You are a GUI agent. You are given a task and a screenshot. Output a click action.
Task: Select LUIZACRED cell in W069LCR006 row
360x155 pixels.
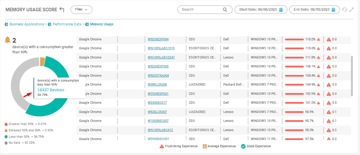point(197,85)
